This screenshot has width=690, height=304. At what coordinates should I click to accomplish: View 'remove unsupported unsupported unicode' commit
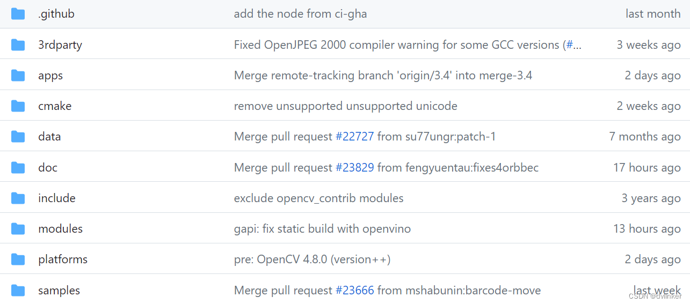[345, 106]
